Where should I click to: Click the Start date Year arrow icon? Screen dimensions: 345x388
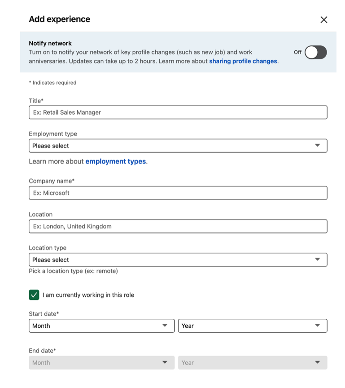point(318,326)
